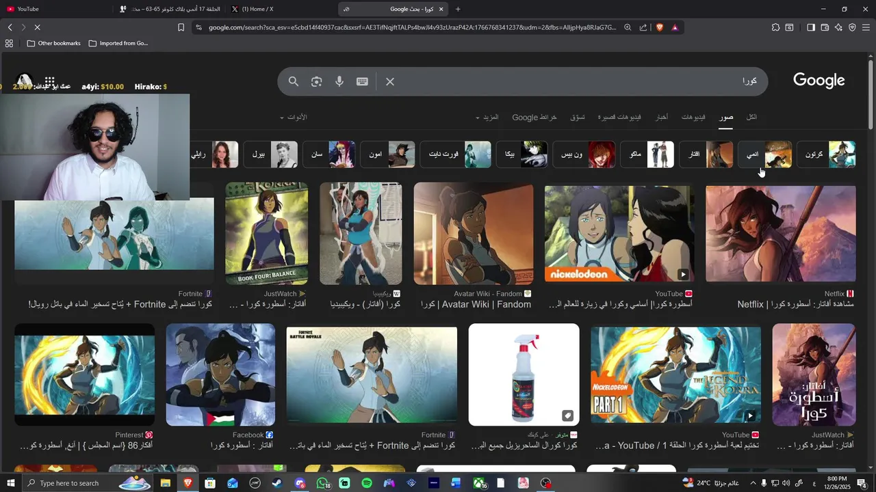This screenshot has height=492, width=876.
Task: Open the فيديوهات (Videos) tab
Action: (693, 117)
